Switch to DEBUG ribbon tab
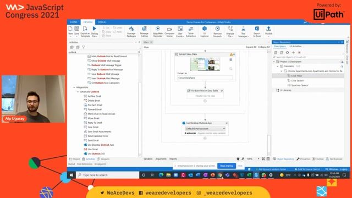 (x=102, y=22)
